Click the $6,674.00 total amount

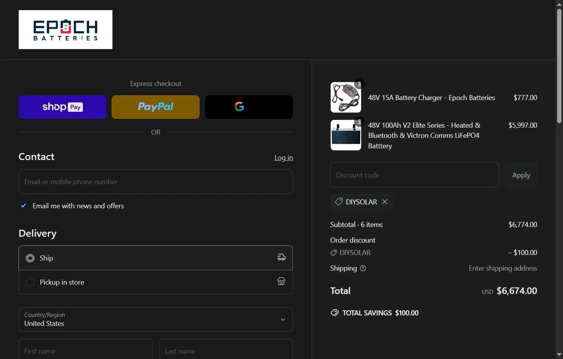click(x=517, y=291)
